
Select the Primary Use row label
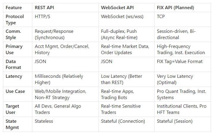click(x=18, y=49)
